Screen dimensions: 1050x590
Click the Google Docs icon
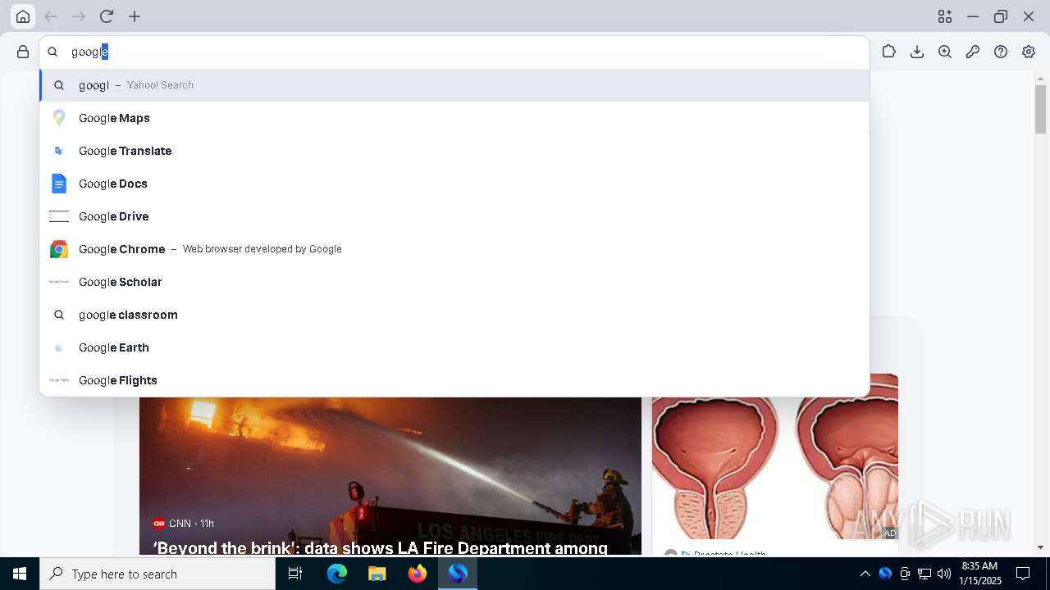click(59, 184)
